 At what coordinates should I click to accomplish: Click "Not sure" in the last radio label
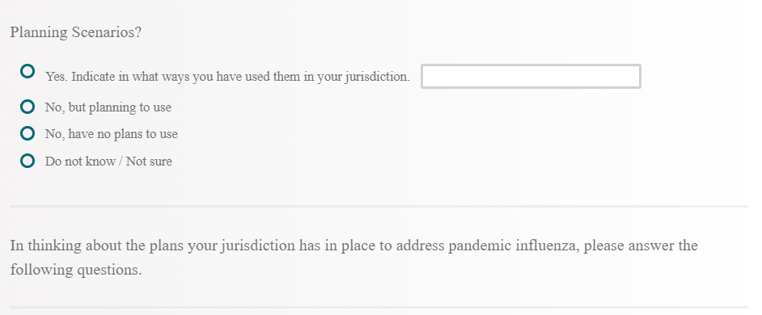point(149,162)
